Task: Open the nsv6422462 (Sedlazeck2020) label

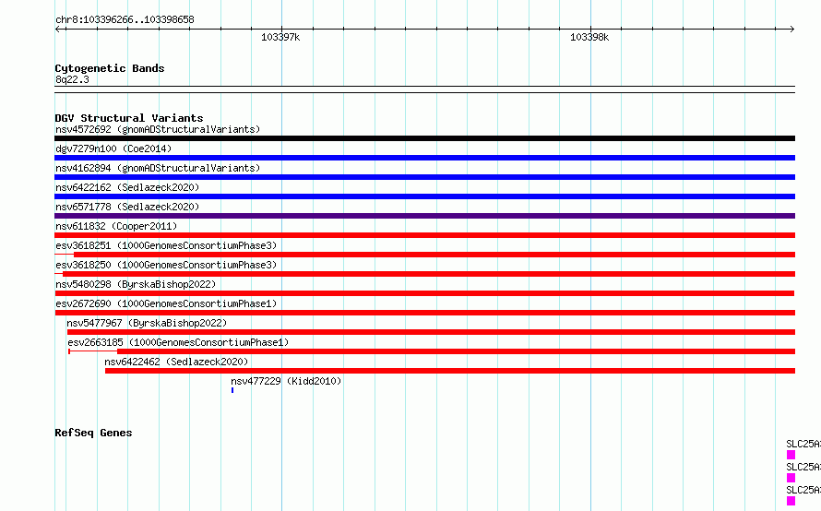Action: 176,362
